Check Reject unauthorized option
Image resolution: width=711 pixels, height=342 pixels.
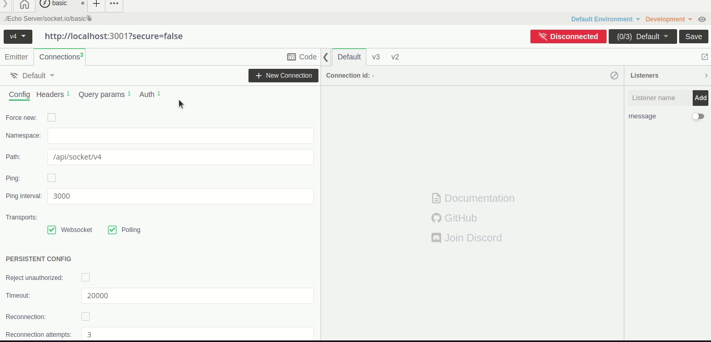pos(86,277)
